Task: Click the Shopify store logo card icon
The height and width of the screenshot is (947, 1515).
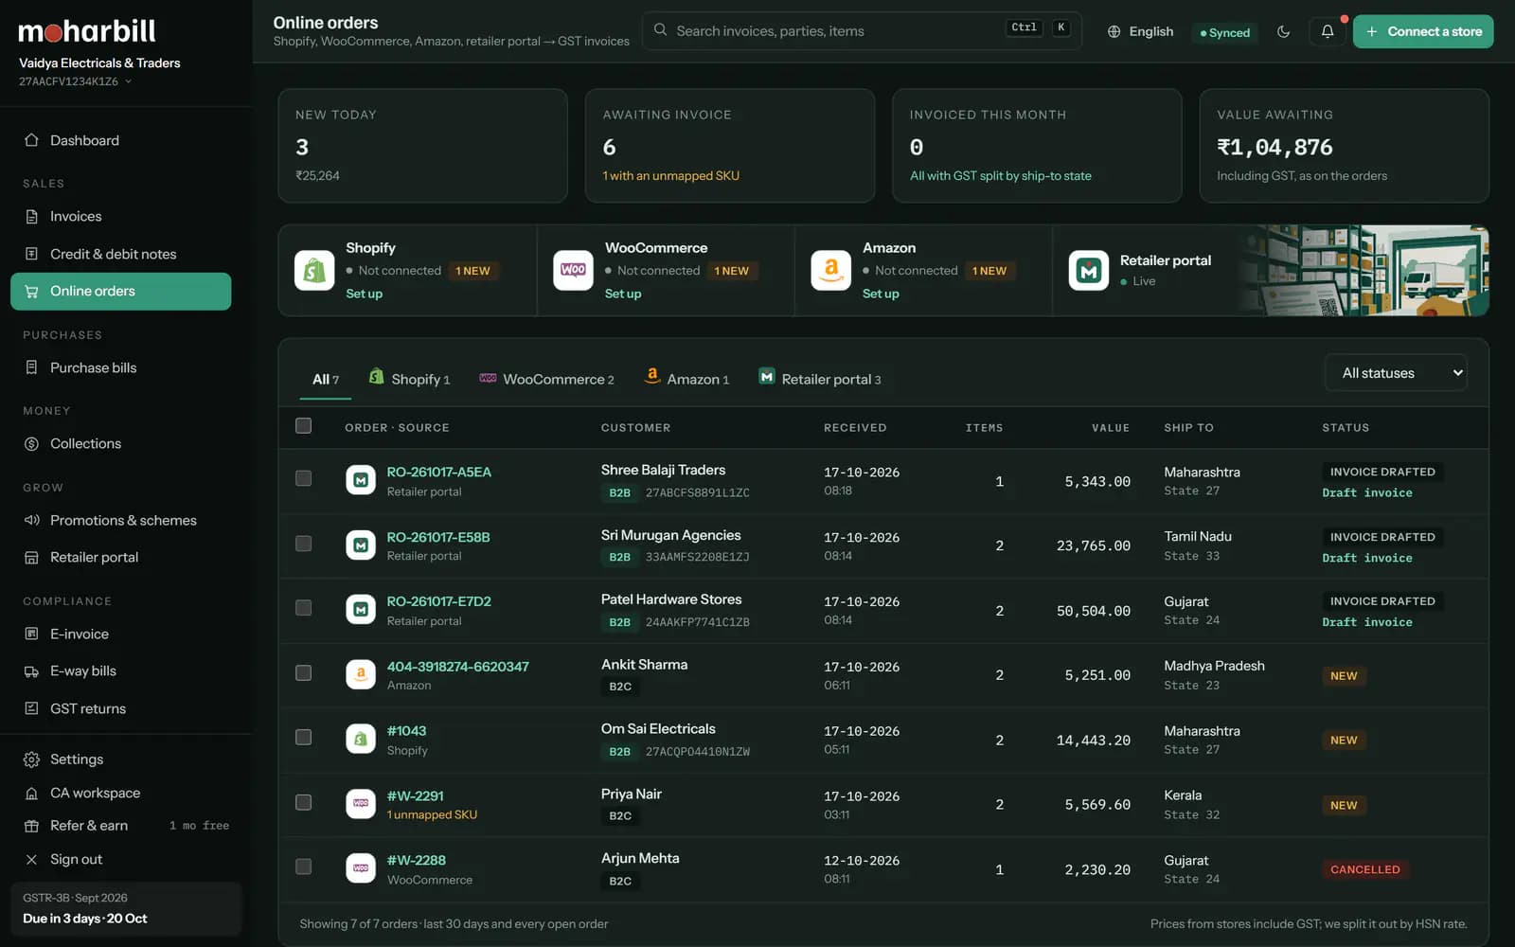Action: tap(314, 271)
